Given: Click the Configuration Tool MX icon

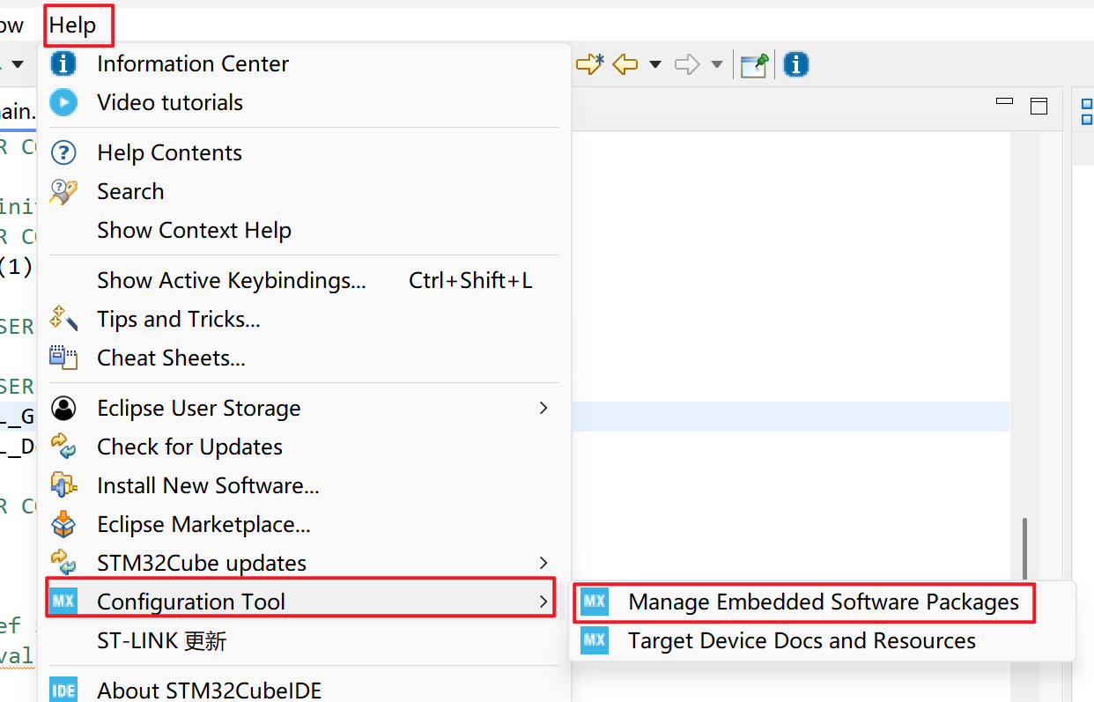Looking at the screenshot, I should pyautogui.click(x=63, y=602).
